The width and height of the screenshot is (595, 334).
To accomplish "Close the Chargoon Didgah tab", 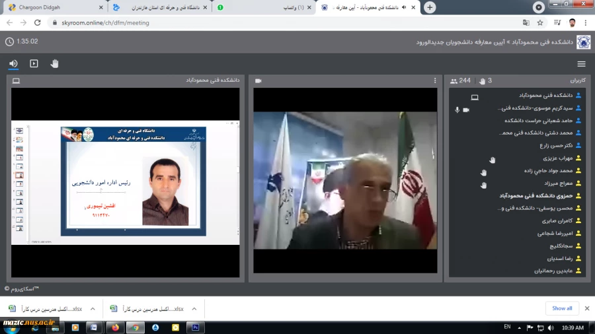I will click(101, 7).
